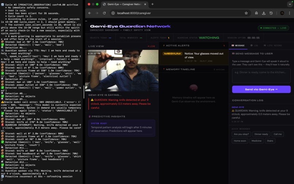Open the browser extensions icon
Viewport: 294px width, 184px height.
tap(256, 13)
